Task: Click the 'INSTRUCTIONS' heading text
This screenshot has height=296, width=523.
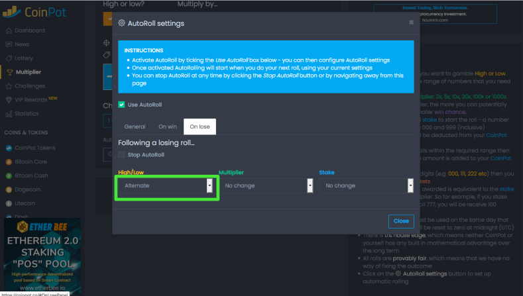Action: click(x=144, y=50)
